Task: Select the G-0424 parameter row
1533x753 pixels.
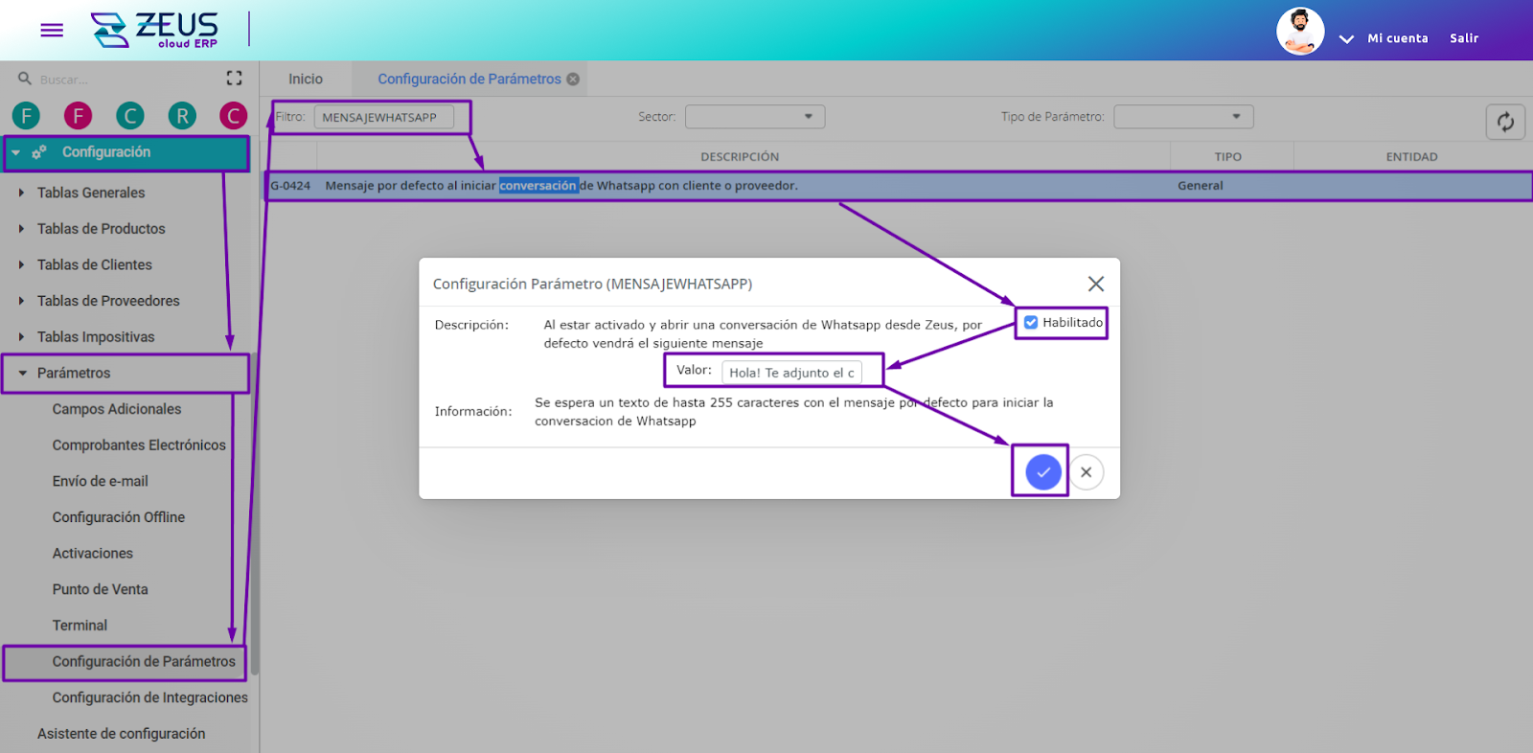Action: pos(898,186)
